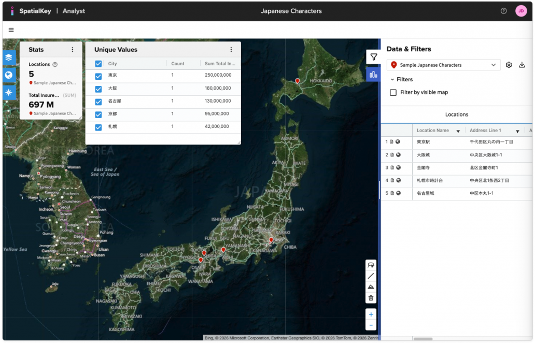Uncheck the 東京 city row checkbox
This screenshot has height=344, width=535.
(98, 76)
